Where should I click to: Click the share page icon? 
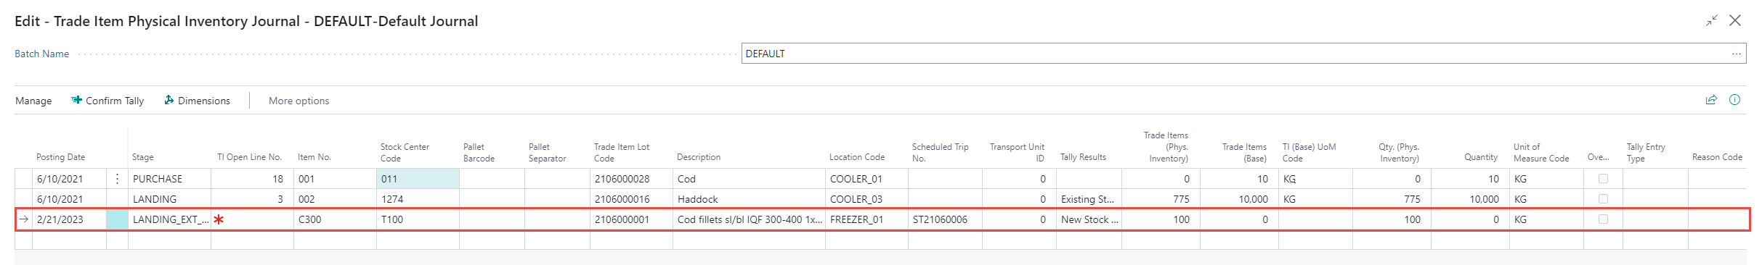point(1711,100)
